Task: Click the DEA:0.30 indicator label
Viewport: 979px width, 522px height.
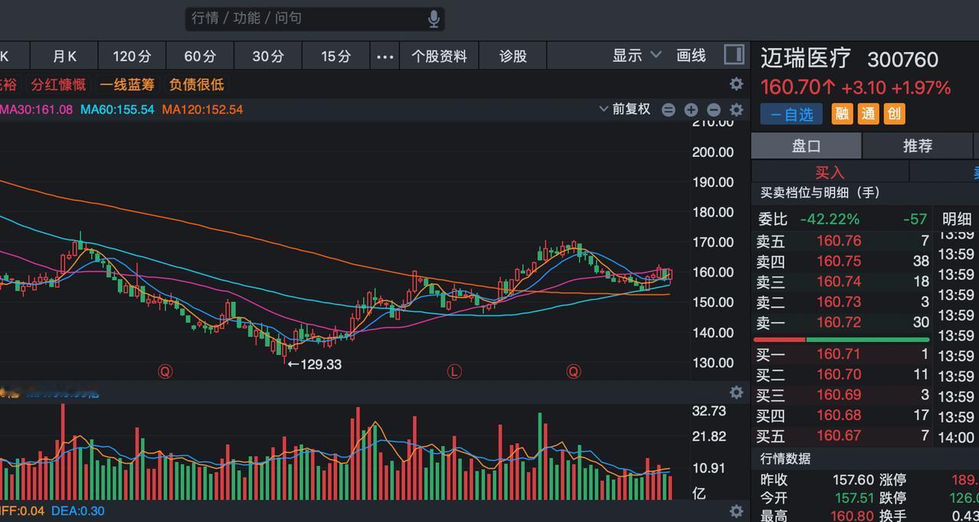Action: (x=78, y=511)
